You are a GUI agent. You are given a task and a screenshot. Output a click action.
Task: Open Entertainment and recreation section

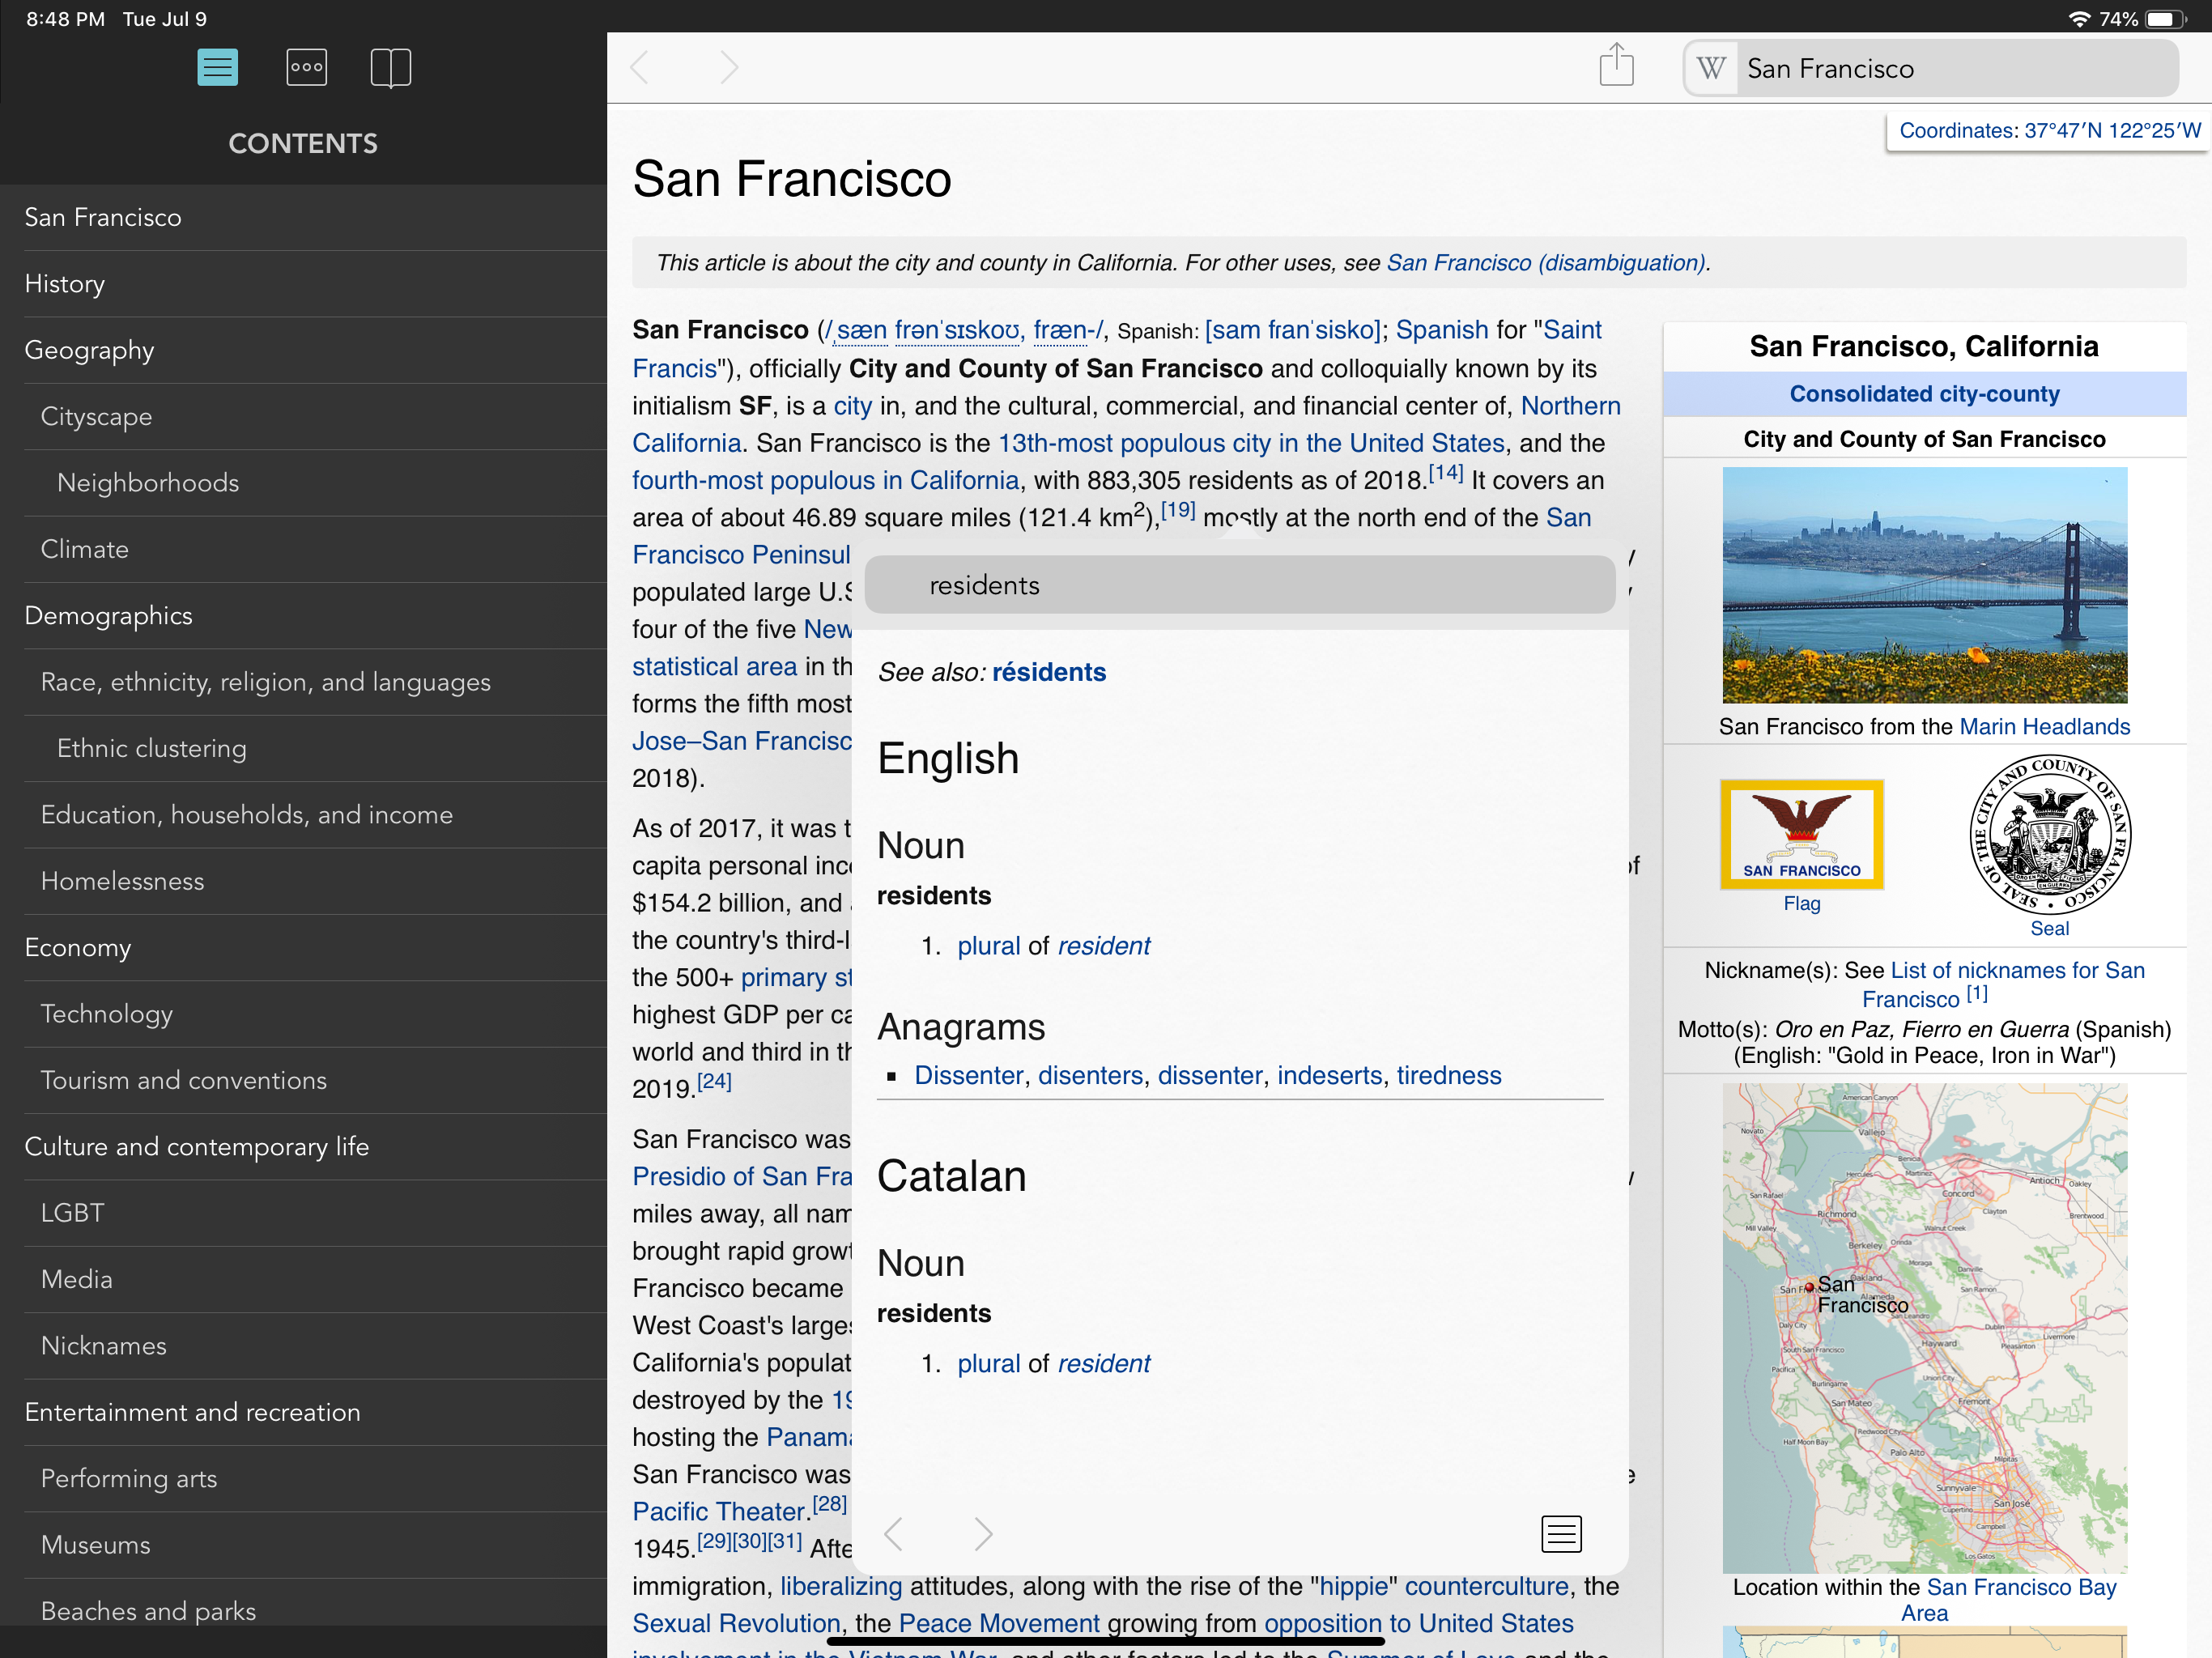303,1412
